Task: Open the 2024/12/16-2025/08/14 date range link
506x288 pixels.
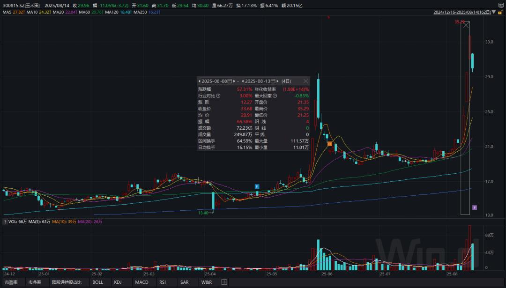Action: [461, 12]
